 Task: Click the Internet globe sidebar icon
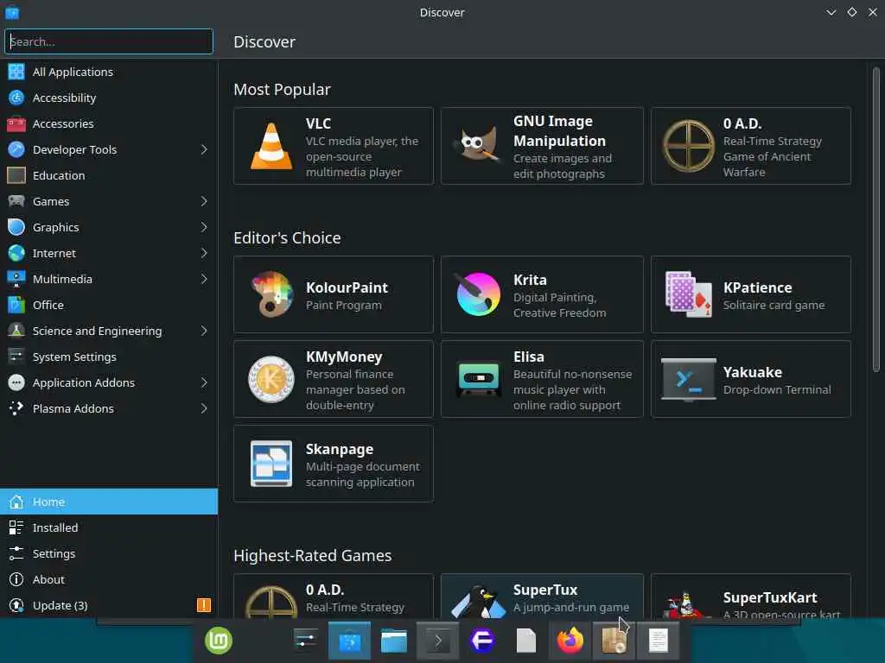pyautogui.click(x=16, y=253)
